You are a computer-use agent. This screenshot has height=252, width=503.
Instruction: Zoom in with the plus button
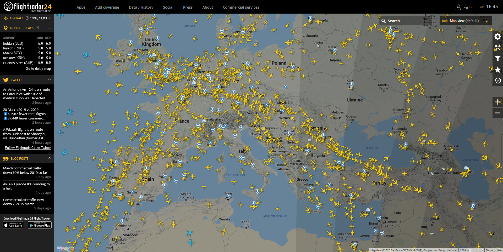pyautogui.click(x=497, y=102)
